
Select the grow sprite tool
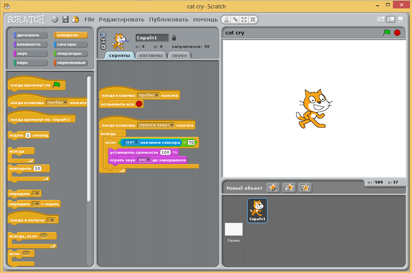pos(244,19)
